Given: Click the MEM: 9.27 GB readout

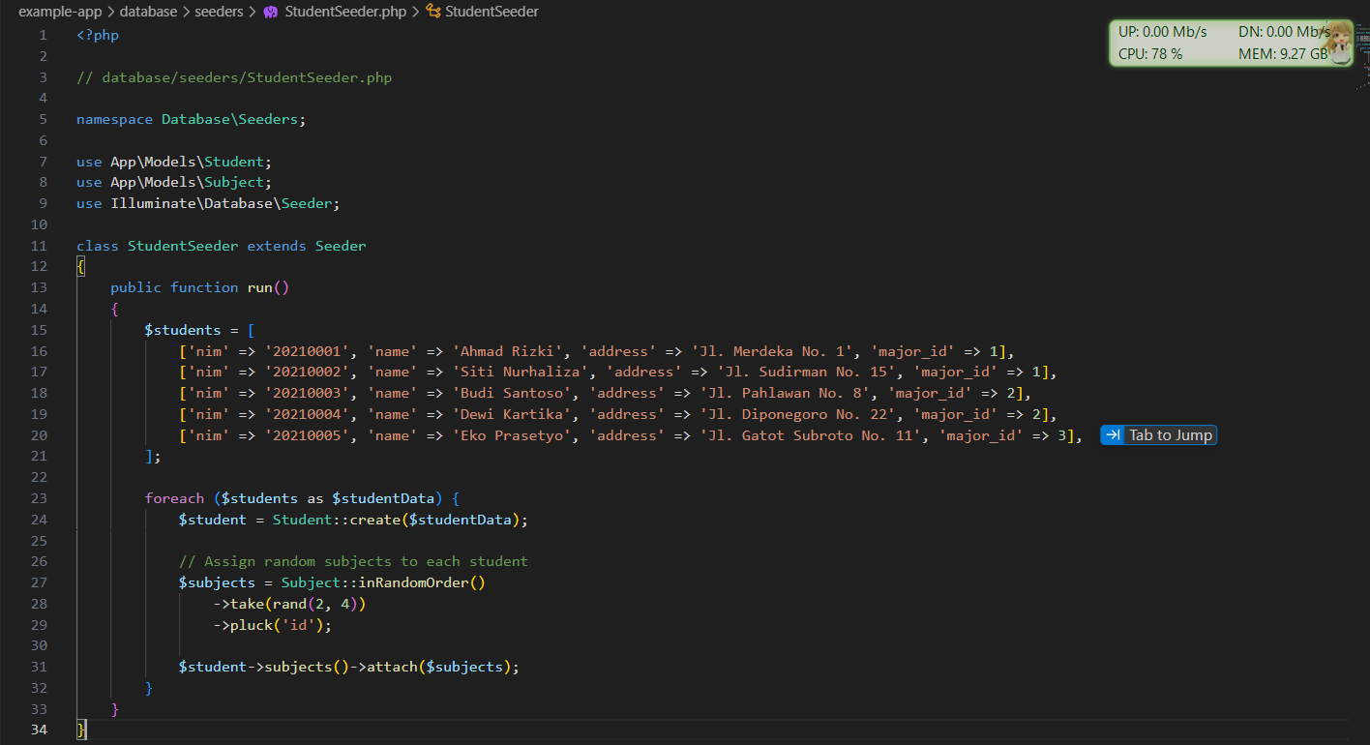Looking at the screenshot, I should click(1284, 54).
